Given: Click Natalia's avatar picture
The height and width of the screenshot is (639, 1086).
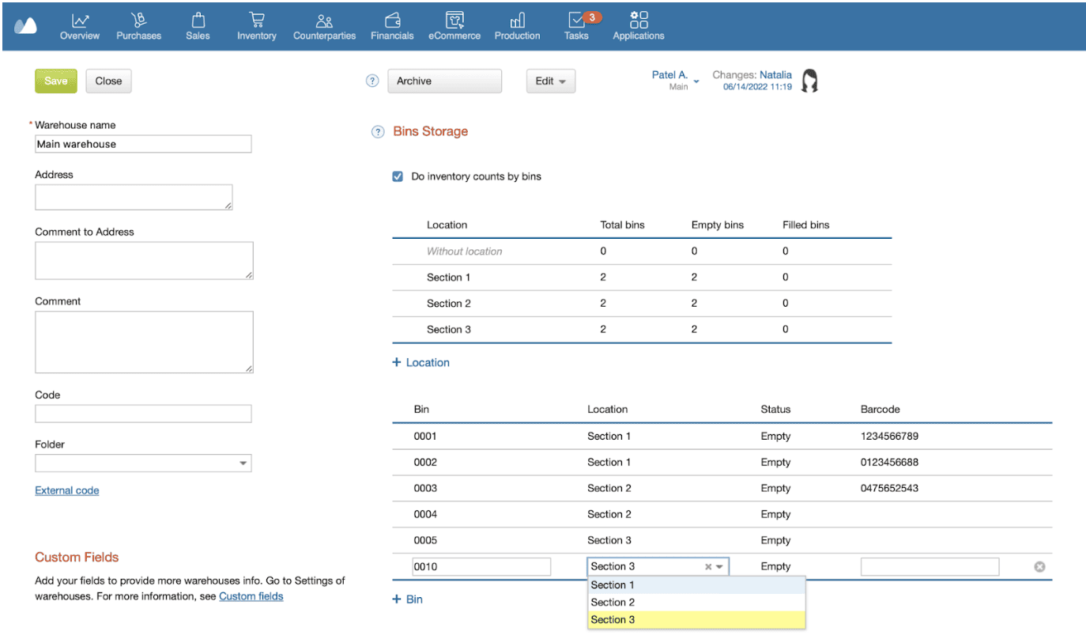Looking at the screenshot, I should [809, 81].
